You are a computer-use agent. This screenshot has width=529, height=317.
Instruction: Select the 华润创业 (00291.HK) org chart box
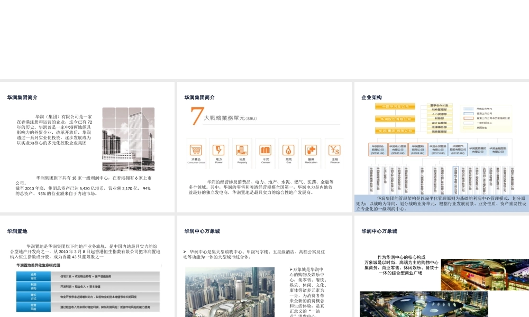(x=378, y=150)
